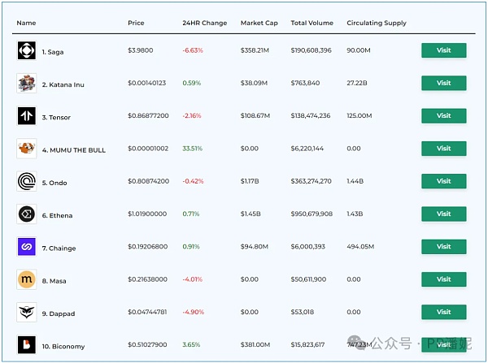
Task: Click the Ondo circular logo
Action: click(27, 181)
